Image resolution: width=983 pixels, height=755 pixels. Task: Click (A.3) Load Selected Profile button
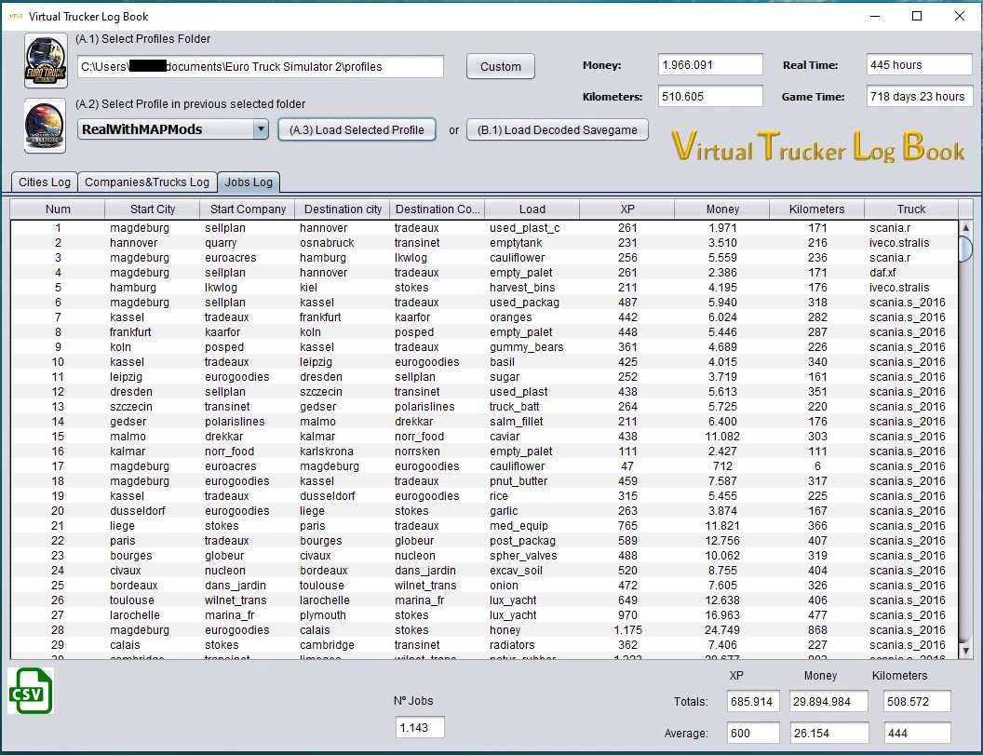[357, 130]
